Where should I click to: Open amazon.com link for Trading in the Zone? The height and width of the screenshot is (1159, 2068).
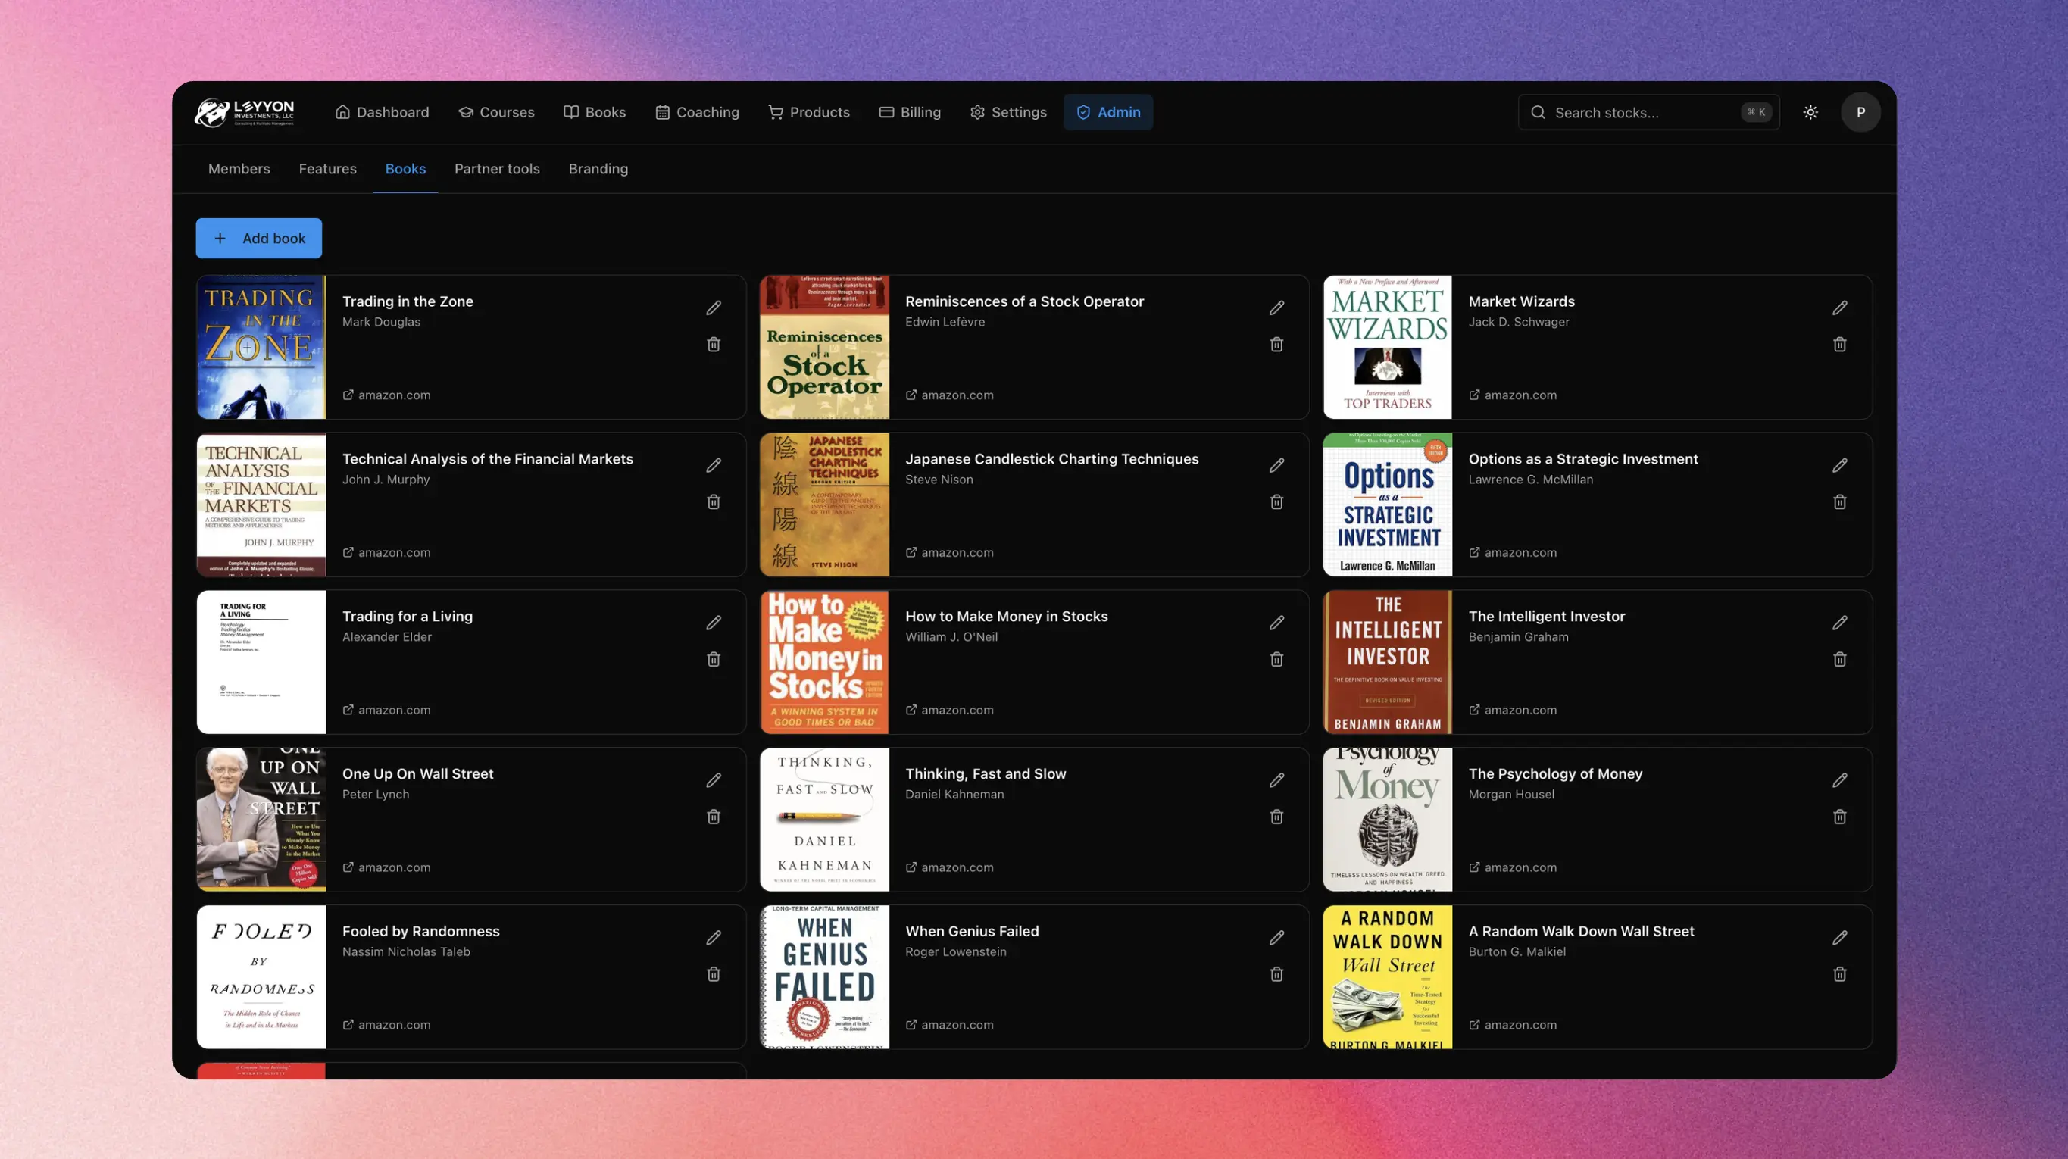click(387, 395)
